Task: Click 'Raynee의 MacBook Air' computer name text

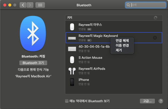Action: (33, 76)
